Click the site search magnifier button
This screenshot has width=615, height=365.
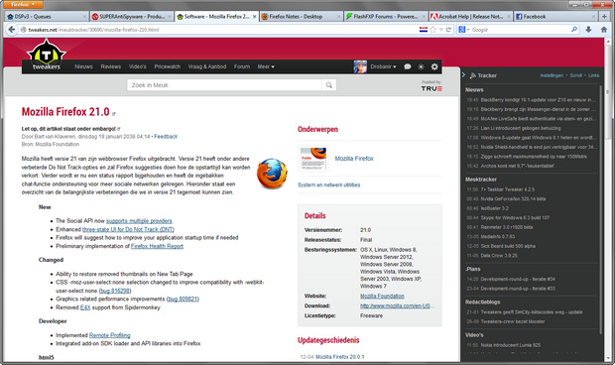tap(329, 85)
